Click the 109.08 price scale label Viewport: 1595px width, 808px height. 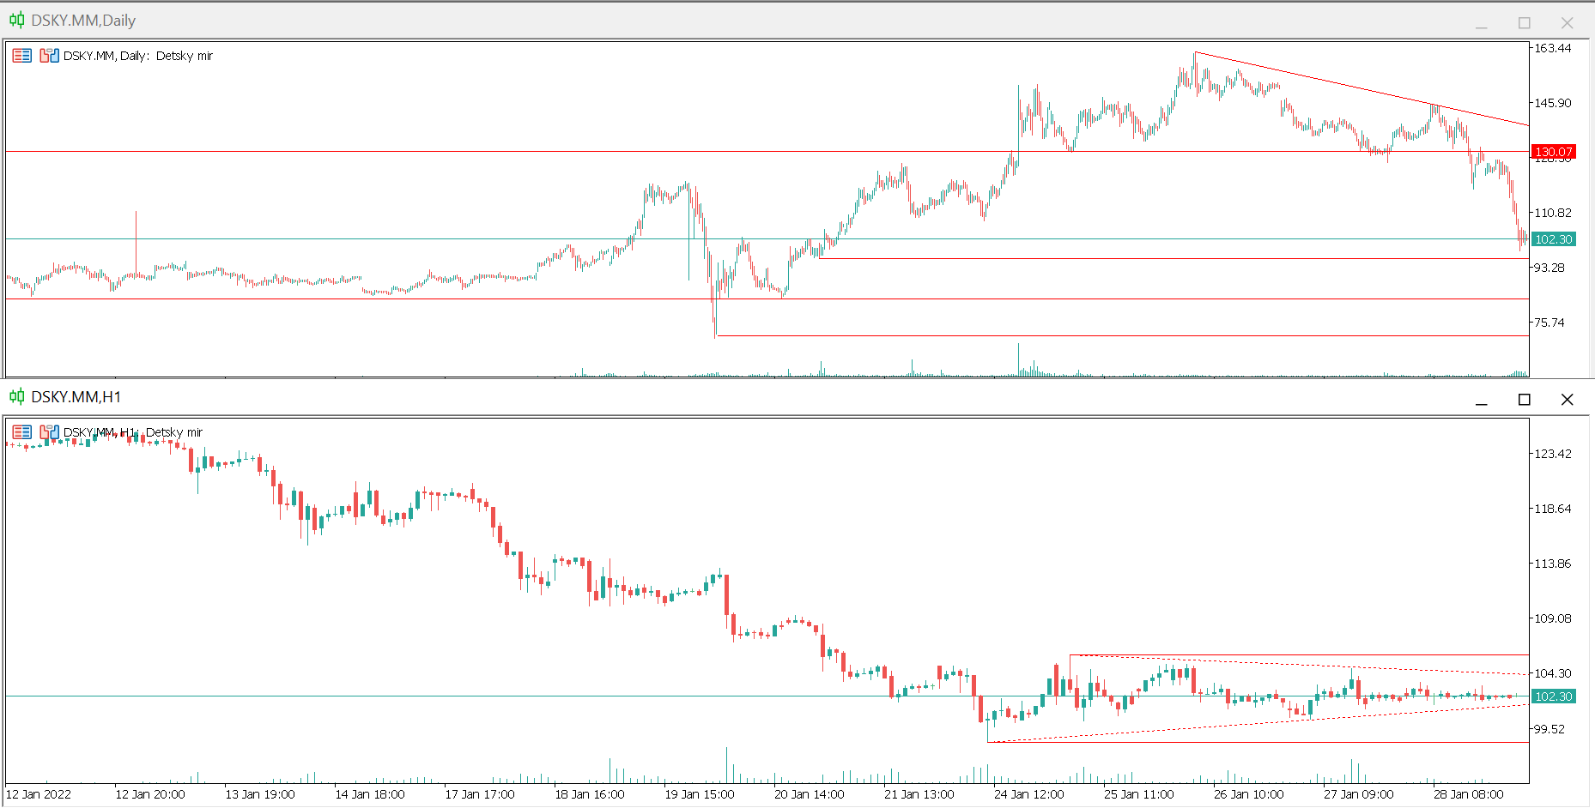1553,618
